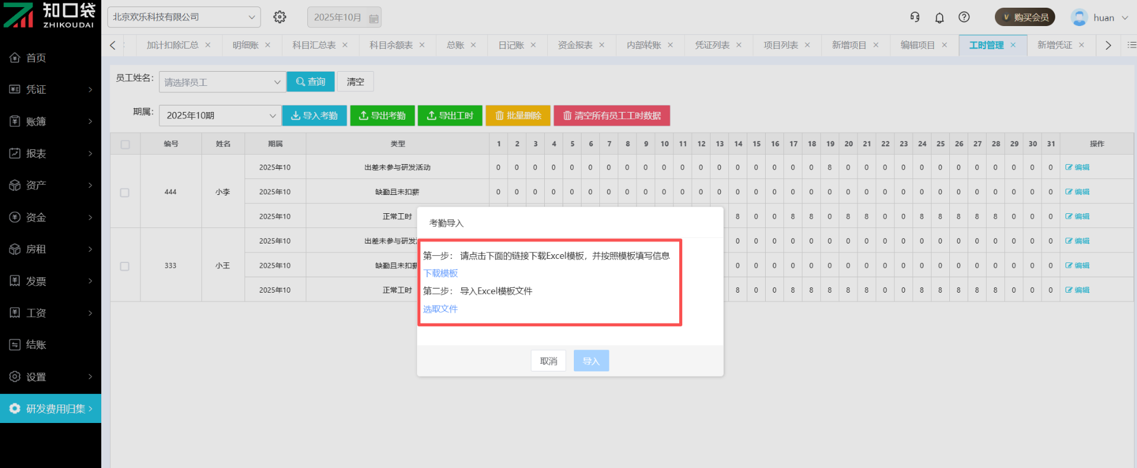Switch to the 凭证列表 tab

pyautogui.click(x=712, y=45)
